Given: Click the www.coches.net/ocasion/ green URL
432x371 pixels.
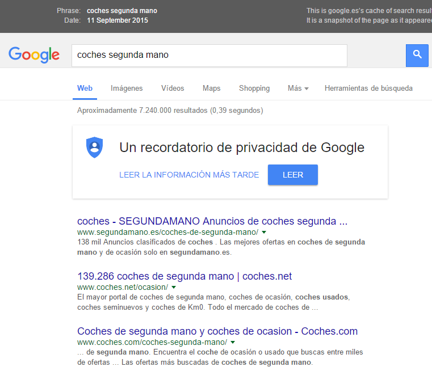Looking at the screenshot, I should (123, 288).
